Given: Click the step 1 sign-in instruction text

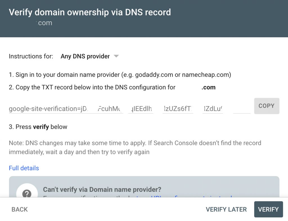Looking at the screenshot, I should 120,75.
